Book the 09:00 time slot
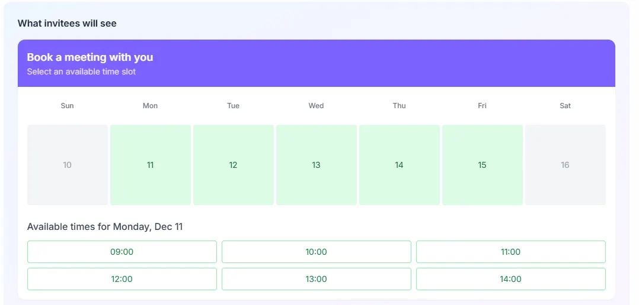The height and width of the screenshot is (305, 639). point(122,252)
